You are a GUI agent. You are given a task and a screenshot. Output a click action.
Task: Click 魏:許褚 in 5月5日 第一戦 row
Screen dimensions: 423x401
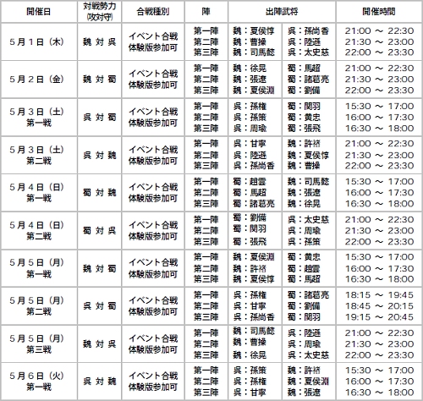[250, 268]
